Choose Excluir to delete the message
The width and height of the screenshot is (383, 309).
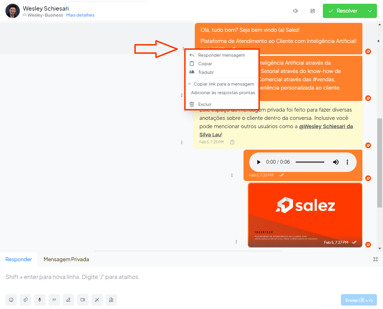(222, 104)
